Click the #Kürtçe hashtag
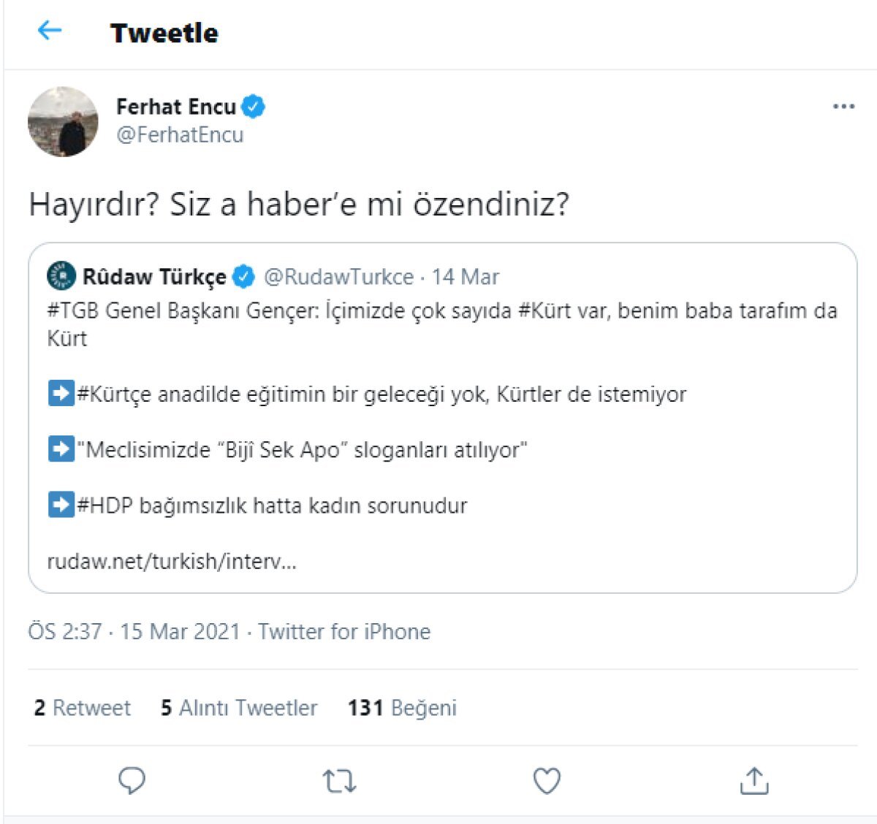Screen dimensions: 877x824 (114, 394)
